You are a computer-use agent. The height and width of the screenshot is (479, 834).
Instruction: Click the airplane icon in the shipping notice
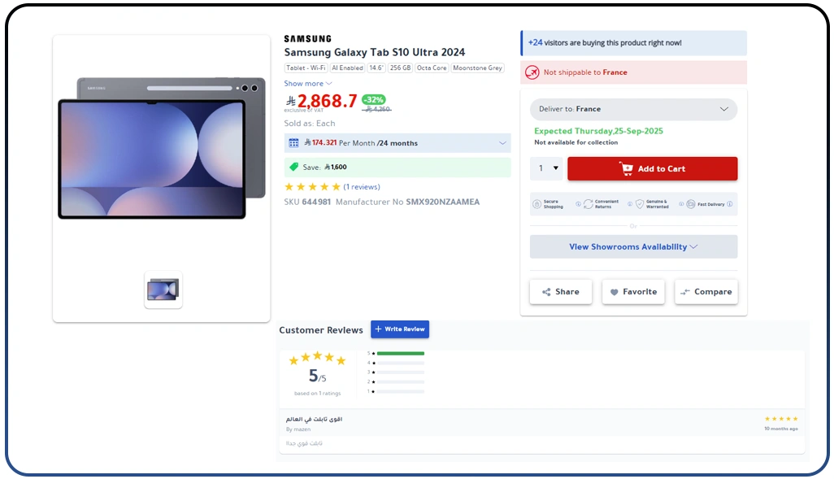pos(532,72)
